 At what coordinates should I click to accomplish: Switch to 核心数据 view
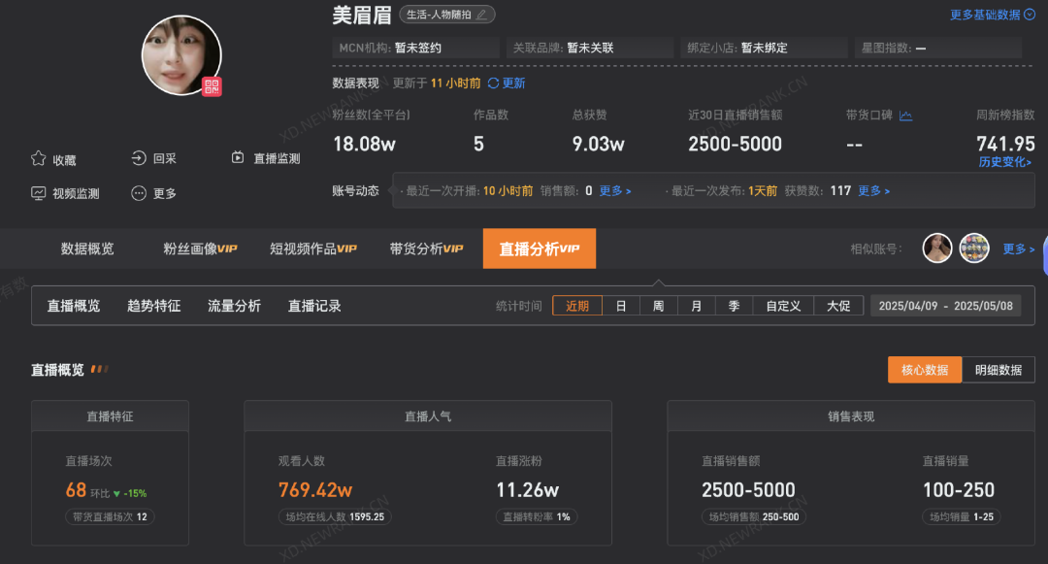point(925,370)
